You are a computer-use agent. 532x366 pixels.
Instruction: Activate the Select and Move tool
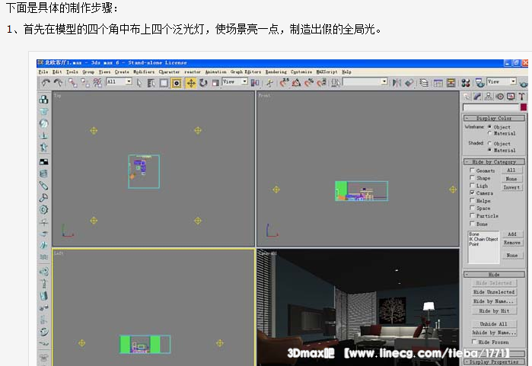coord(191,83)
